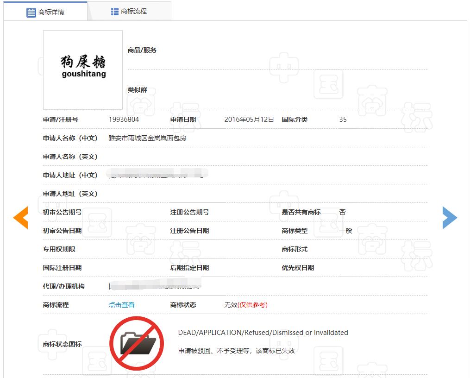Go to next trademark with blue arrow
This screenshot has width=470, height=378.
pos(449,218)
